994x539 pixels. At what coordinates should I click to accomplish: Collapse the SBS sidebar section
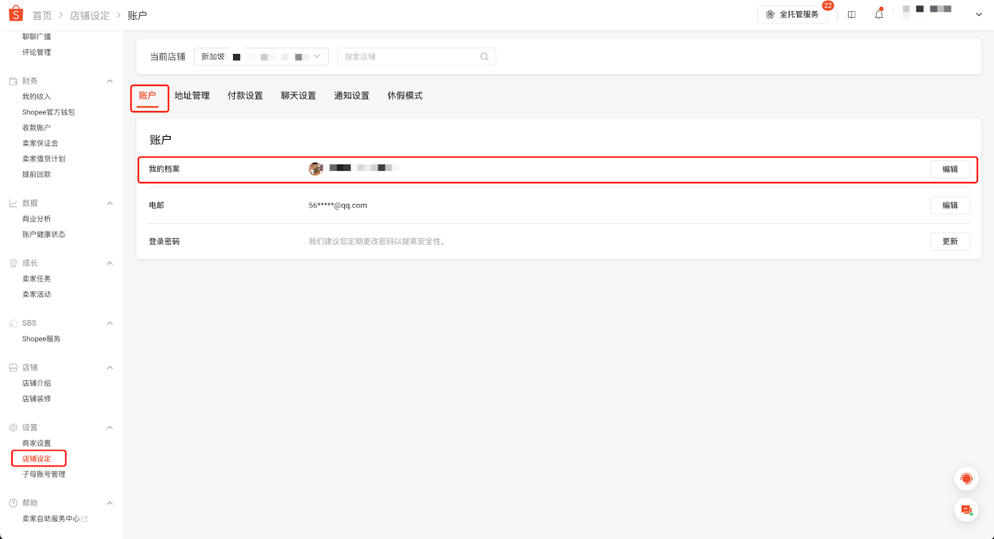[x=110, y=323]
